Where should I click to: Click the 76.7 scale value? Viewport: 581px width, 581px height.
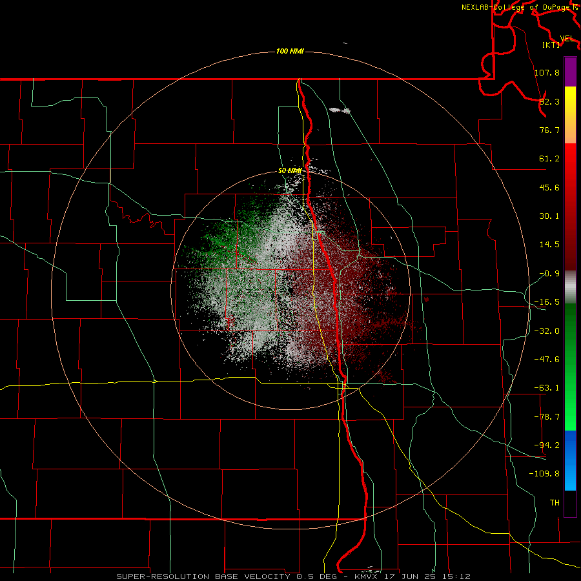click(549, 130)
